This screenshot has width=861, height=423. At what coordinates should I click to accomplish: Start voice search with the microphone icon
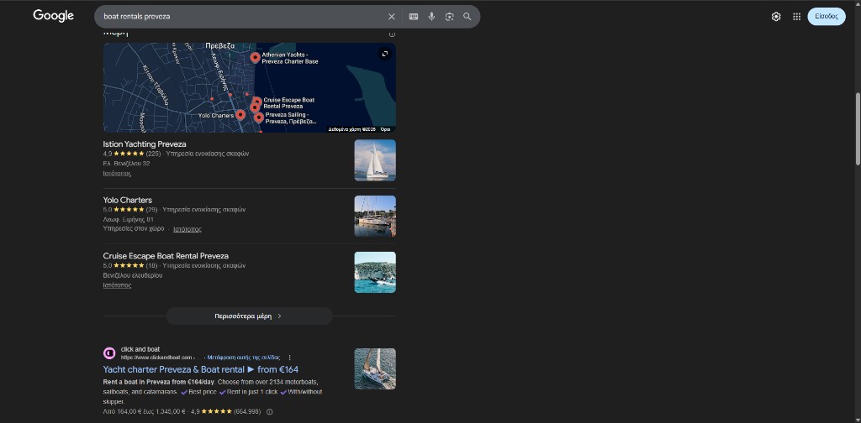431,17
